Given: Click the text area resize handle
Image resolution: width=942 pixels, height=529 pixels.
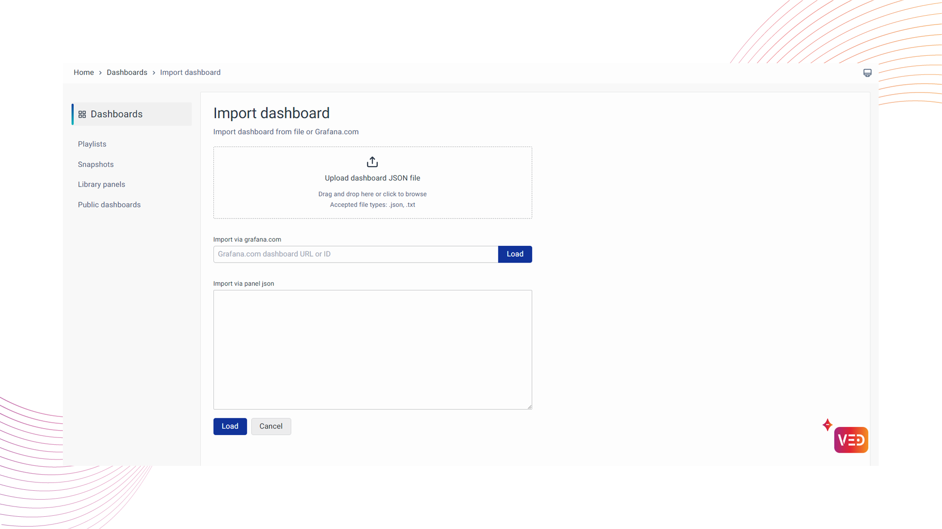Looking at the screenshot, I should coord(529,407).
